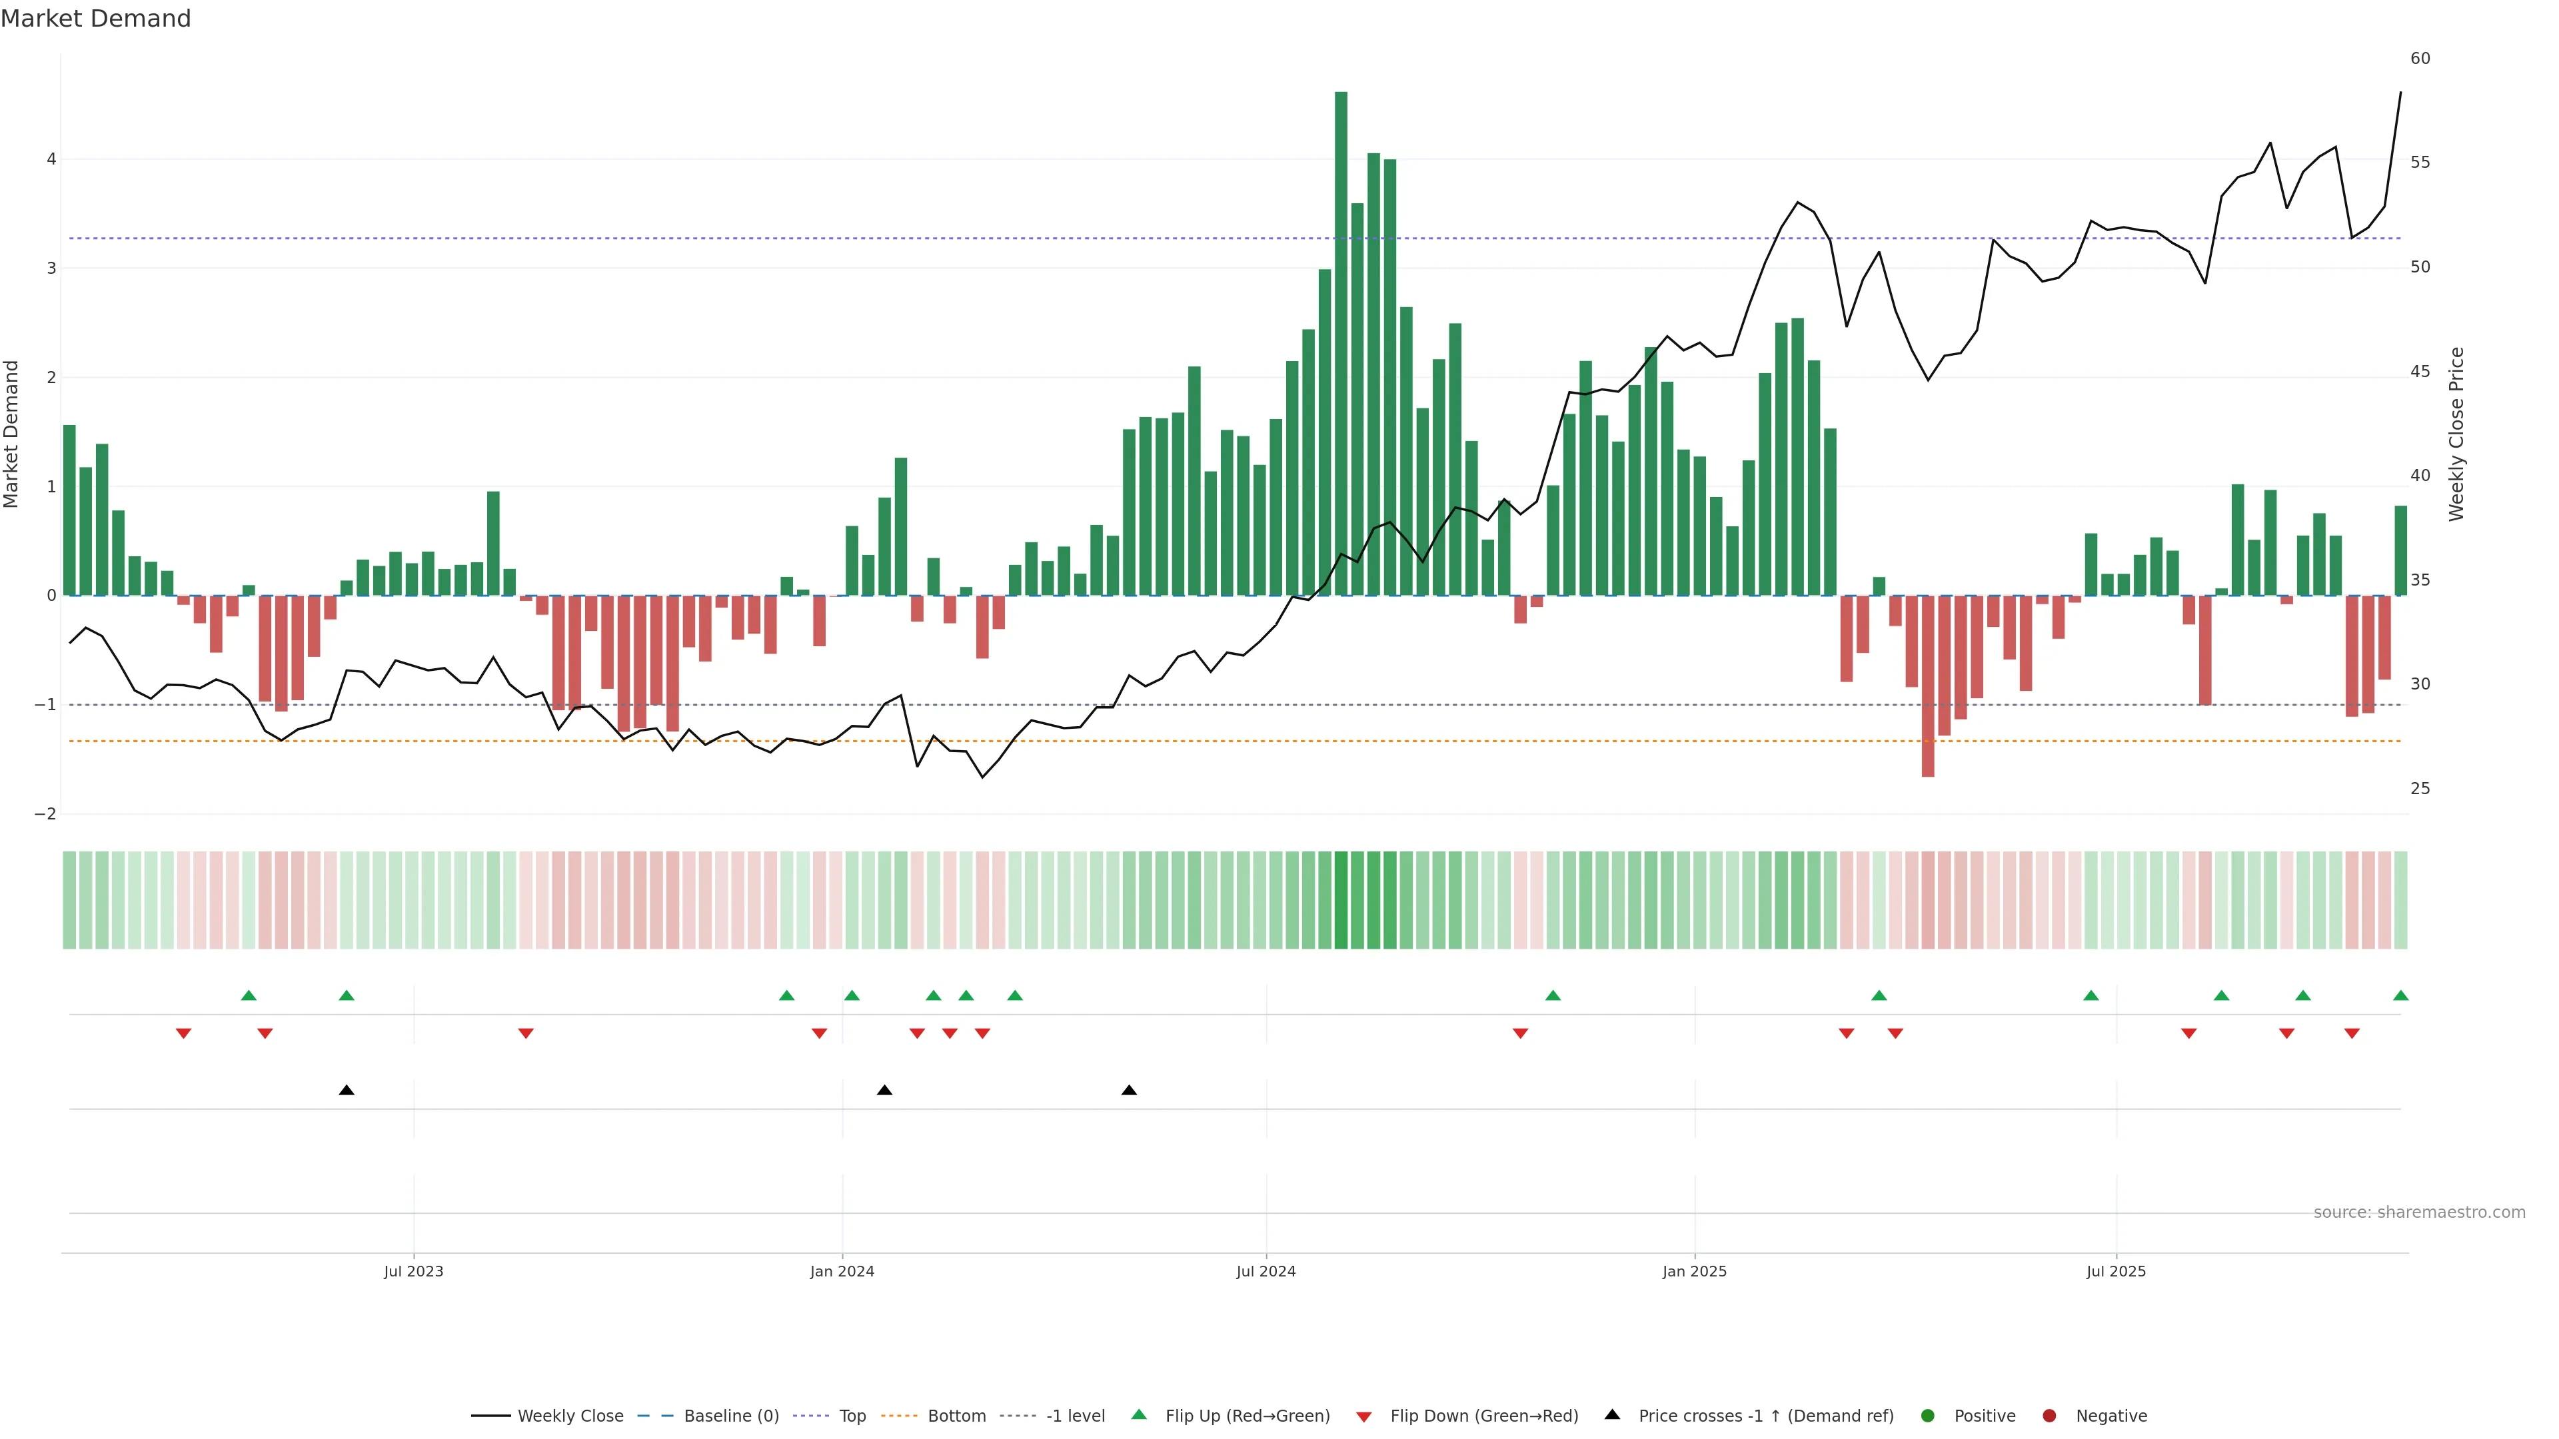This screenshot has width=2559, height=1439.
Task: Click the Flip Up green triangle legend icon
Action: [1140, 1414]
